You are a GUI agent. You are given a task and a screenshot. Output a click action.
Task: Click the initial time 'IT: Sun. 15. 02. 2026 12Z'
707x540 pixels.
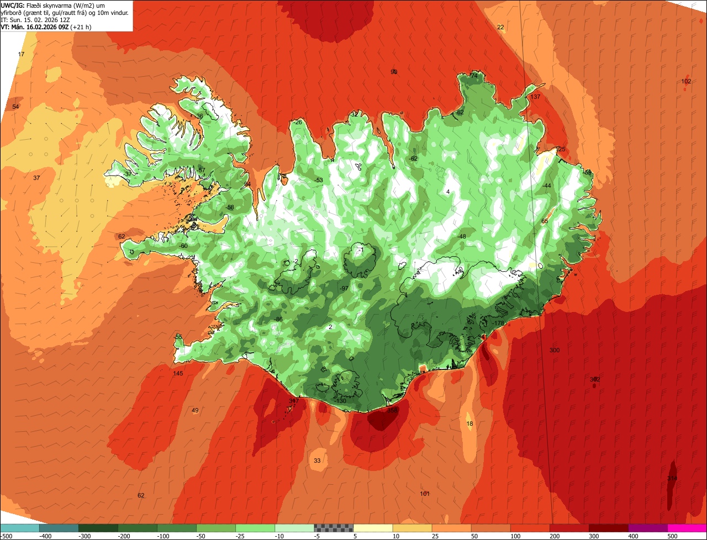[35, 19]
